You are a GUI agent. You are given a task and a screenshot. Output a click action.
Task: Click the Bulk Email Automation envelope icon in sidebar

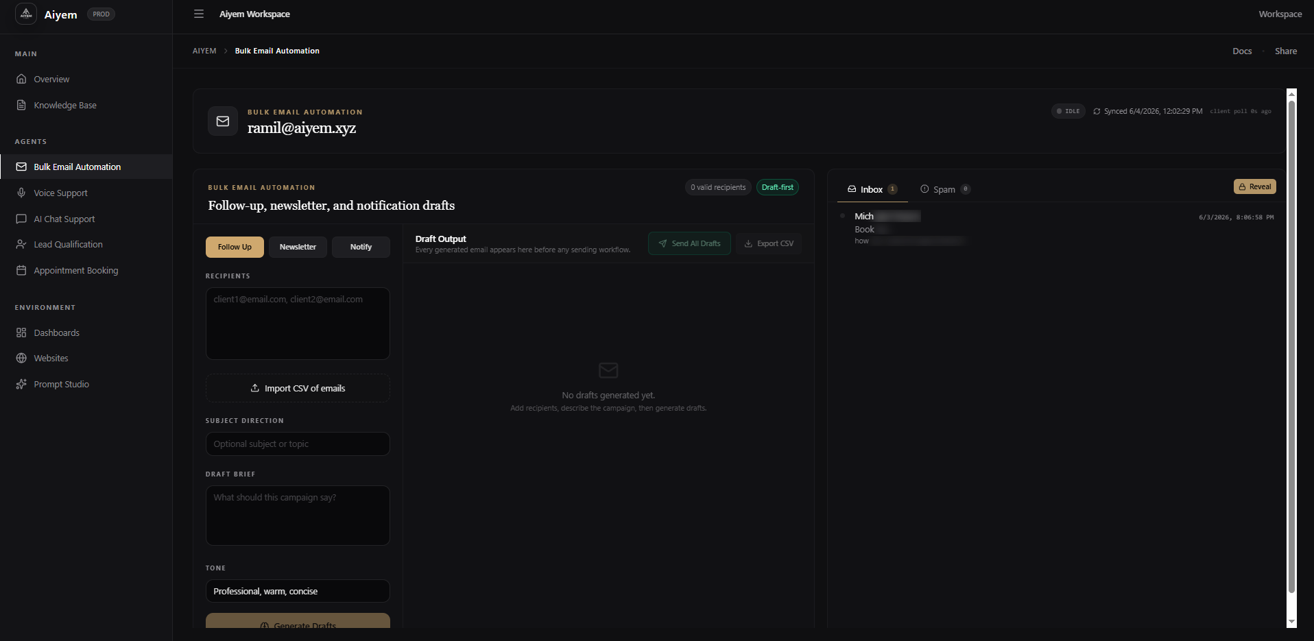[x=21, y=167]
